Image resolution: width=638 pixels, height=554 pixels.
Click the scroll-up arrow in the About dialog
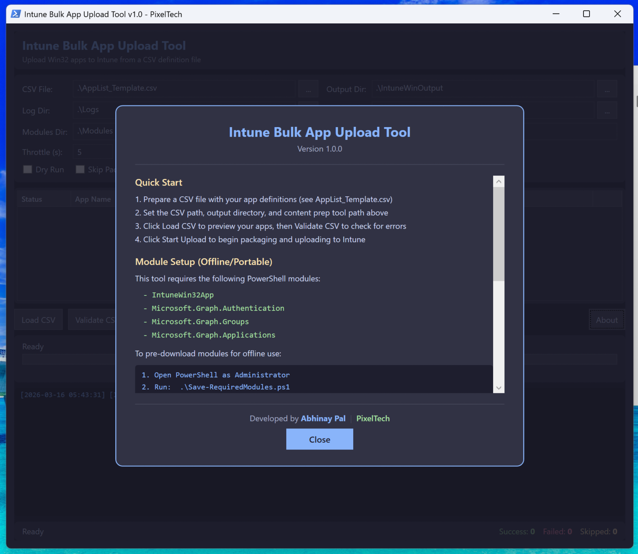(498, 181)
